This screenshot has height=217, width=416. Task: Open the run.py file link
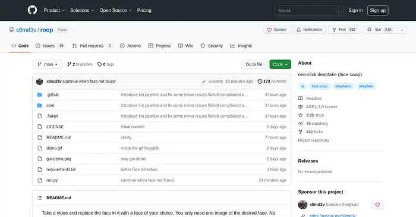coord(52,180)
